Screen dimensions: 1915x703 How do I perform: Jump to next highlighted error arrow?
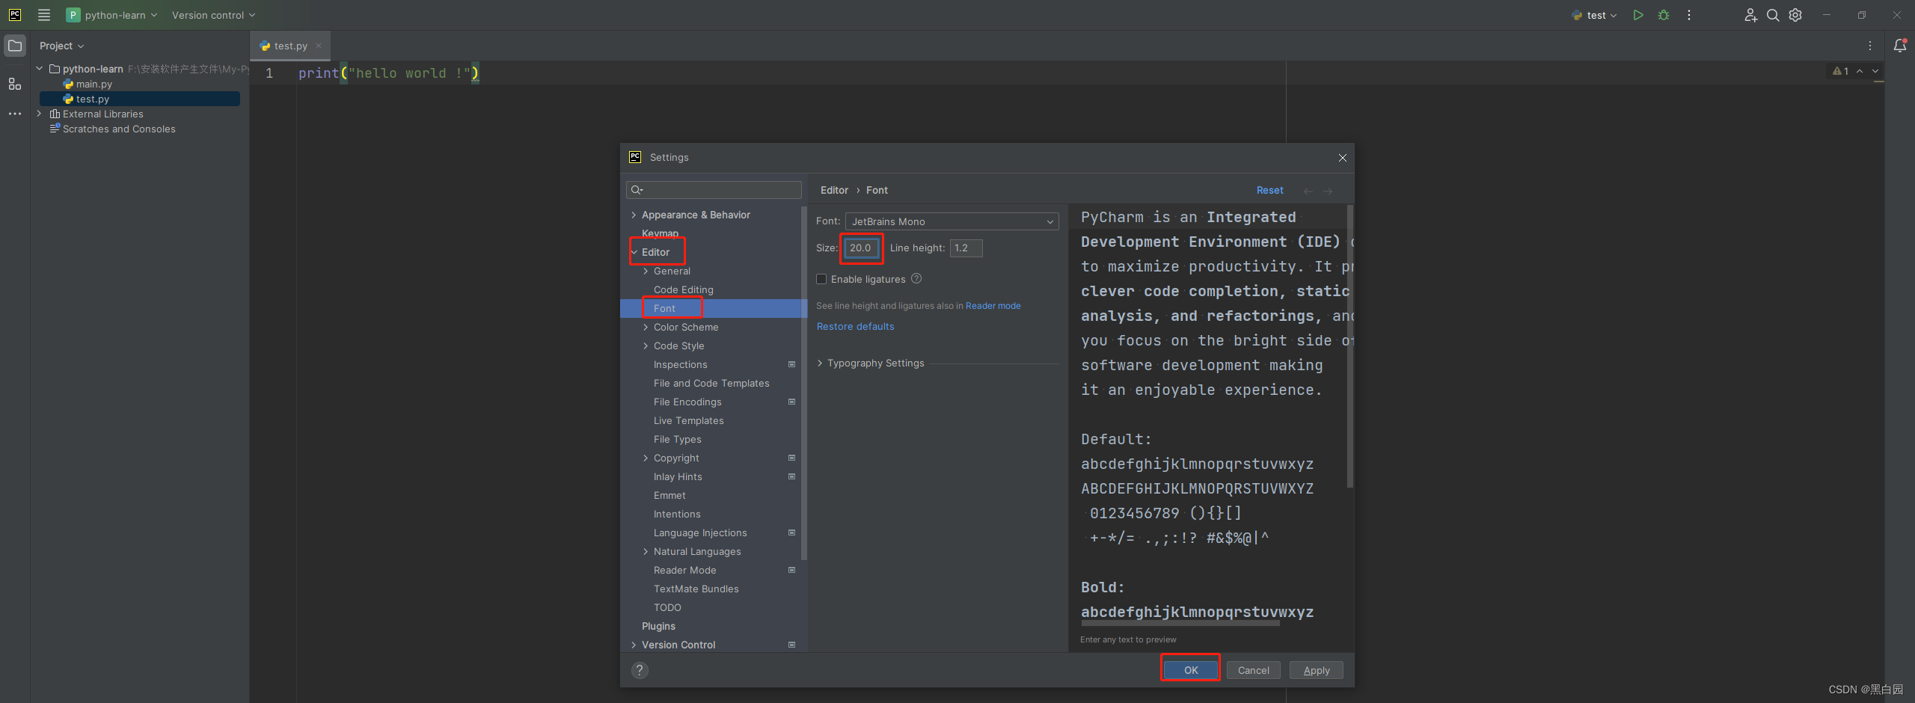(x=1875, y=71)
